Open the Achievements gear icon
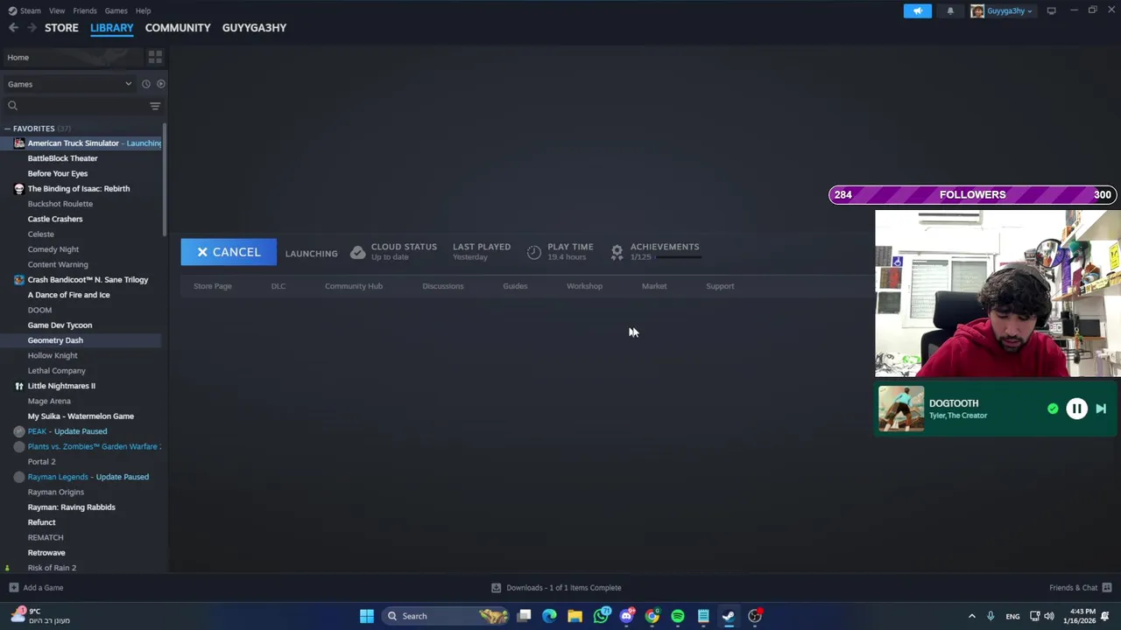1121x630 pixels. (617, 252)
